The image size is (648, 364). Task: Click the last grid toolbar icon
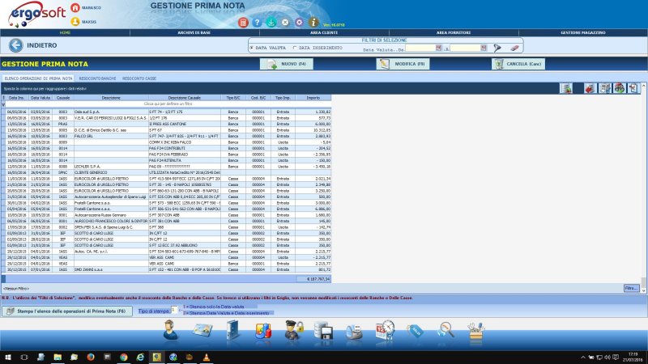pos(633,88)
